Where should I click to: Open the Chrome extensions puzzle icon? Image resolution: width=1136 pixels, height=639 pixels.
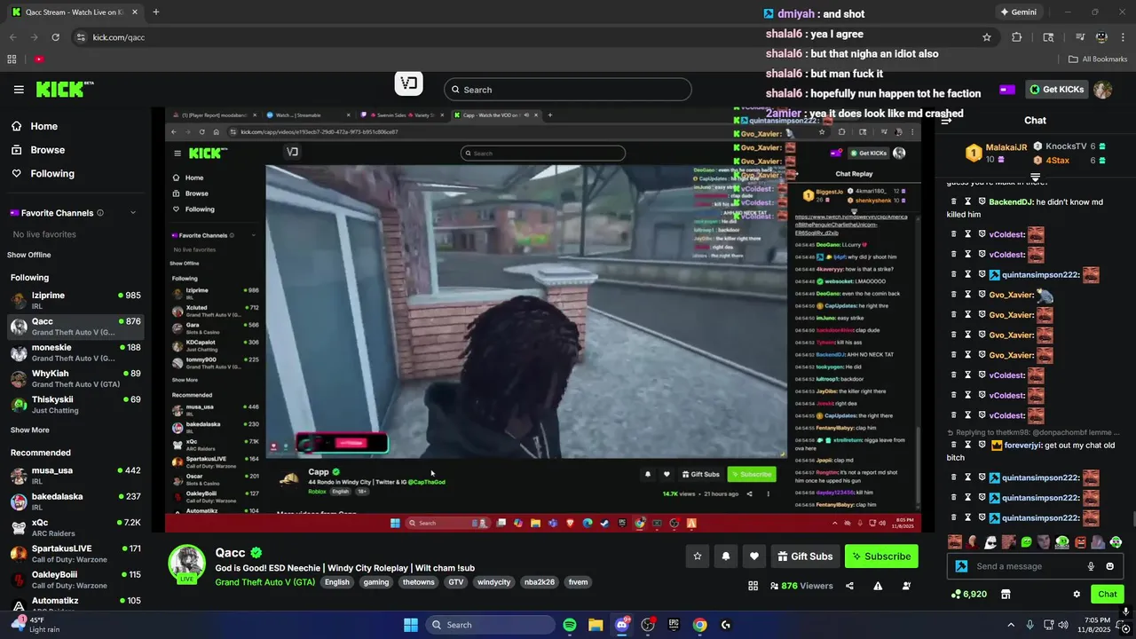(x=1017, y=37)
